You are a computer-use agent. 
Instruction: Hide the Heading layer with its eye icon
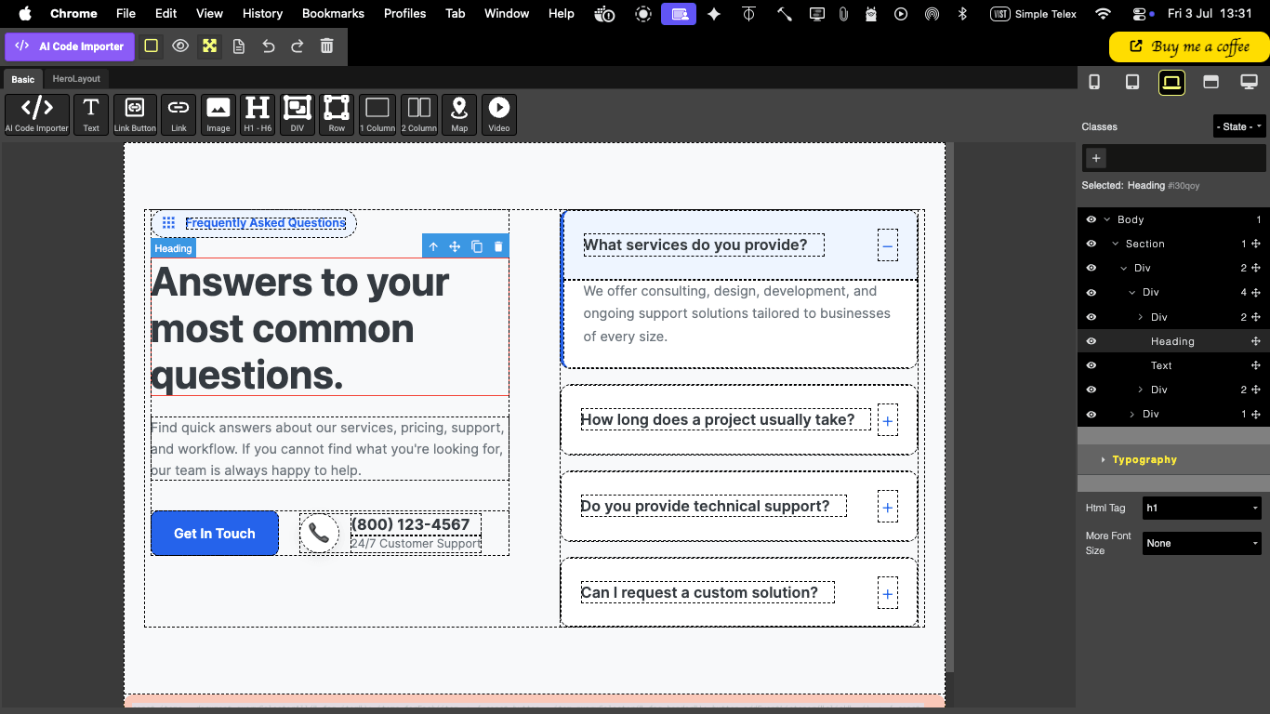click(1091, 341)
